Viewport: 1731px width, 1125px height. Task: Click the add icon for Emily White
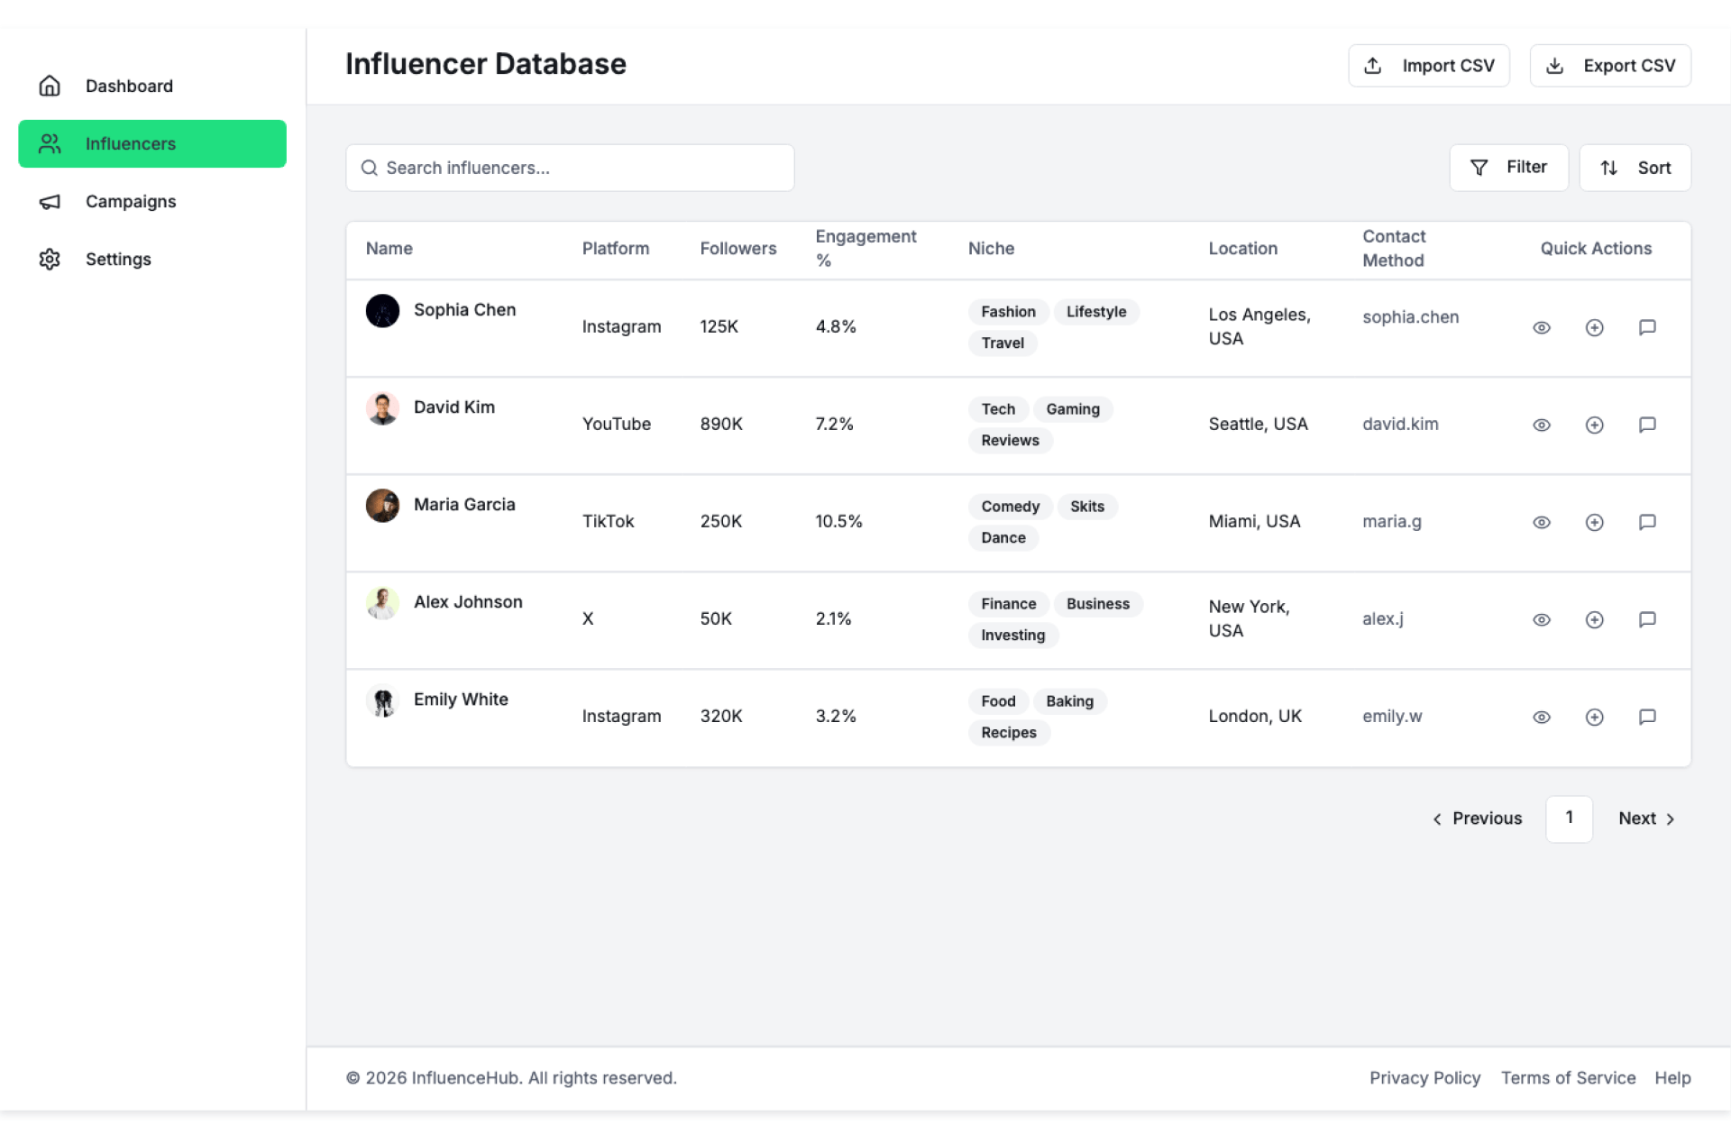coord(1594,717)
